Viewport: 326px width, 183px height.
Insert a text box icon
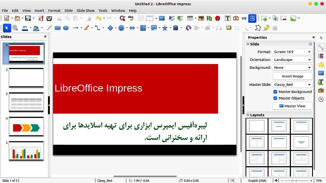click(228, 18)
